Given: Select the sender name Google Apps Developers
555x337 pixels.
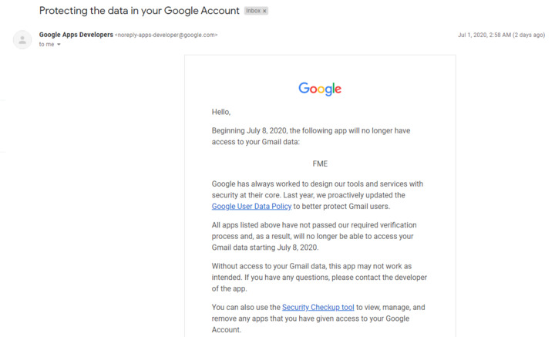Looking at the screenshot, I should pyautogui.click(x=76, y=35).
